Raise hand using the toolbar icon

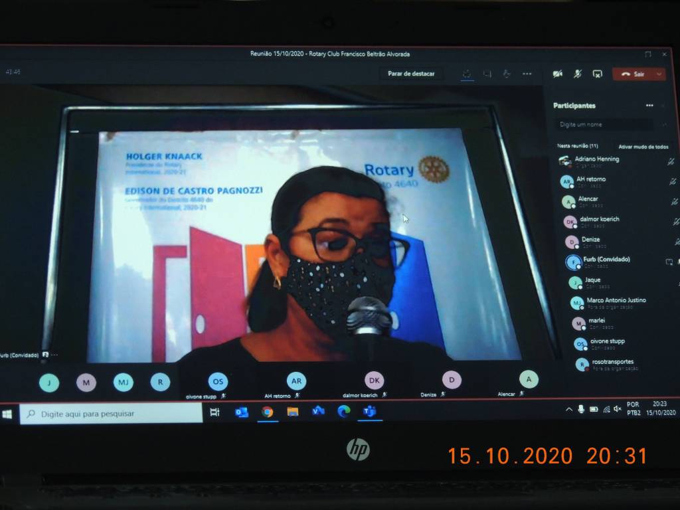coord(507,74)
